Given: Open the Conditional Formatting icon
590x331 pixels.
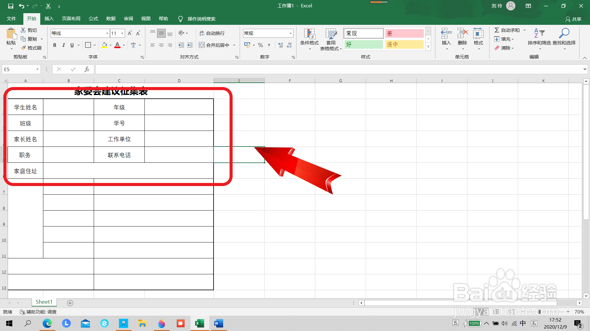Looking at the screenshot, I should point(309,37).
